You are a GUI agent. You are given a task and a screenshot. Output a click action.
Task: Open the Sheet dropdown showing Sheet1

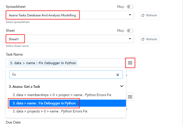pos(70,39)
